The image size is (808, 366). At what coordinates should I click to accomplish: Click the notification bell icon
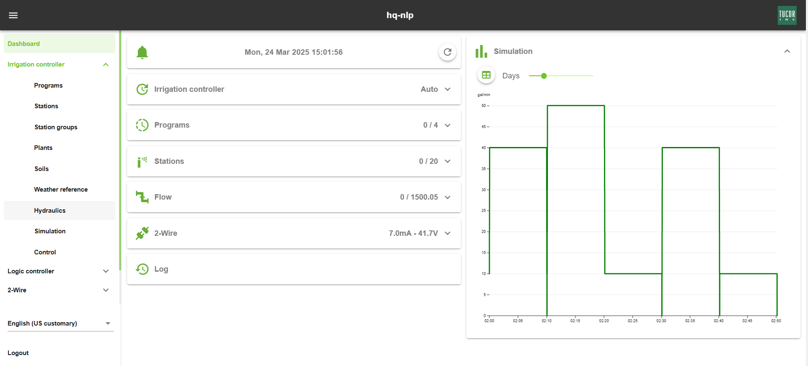pos(142,52)
